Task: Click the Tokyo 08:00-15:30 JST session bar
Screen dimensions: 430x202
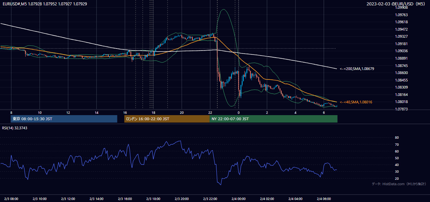Action: (x=64, y=119)
